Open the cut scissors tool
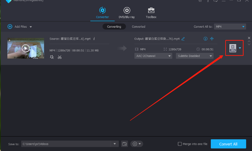 point(60,57)
